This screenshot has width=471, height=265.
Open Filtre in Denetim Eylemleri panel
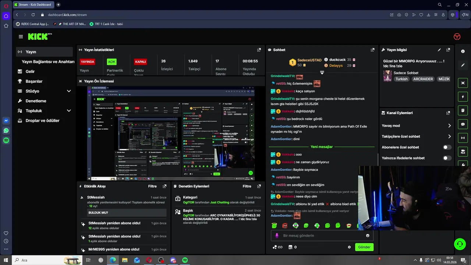pyautogui.click(x=247, y=186)
